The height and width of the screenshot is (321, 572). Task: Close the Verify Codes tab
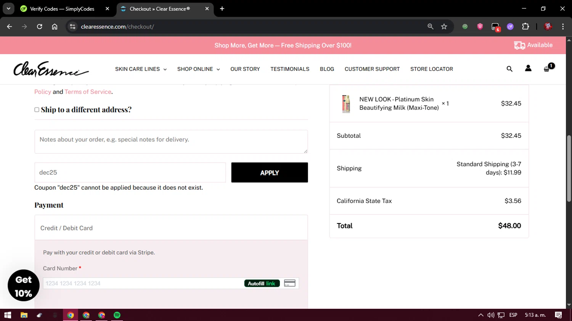click(x=107, y=9)
